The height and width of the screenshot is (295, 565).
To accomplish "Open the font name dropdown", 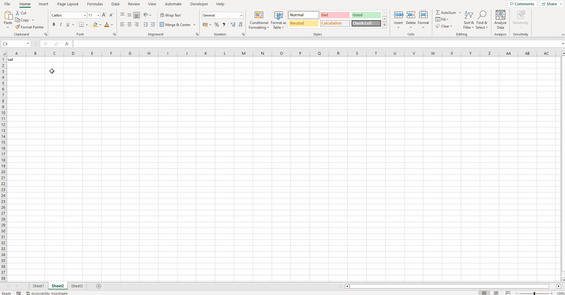I will tap(85, 15).
